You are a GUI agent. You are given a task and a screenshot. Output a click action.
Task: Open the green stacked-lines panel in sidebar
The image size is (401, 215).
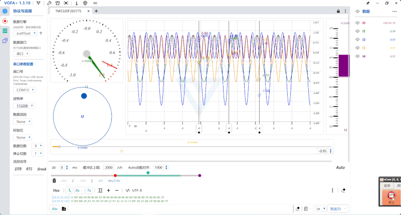click(5, 30)
